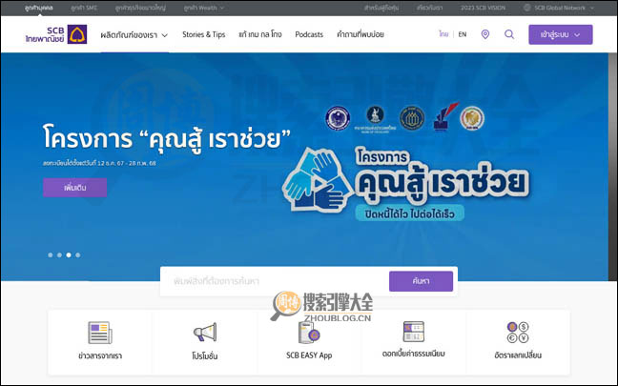Click the page's vertical scrollbar
This screenshot has height=386, width=618.
(612, 166)
